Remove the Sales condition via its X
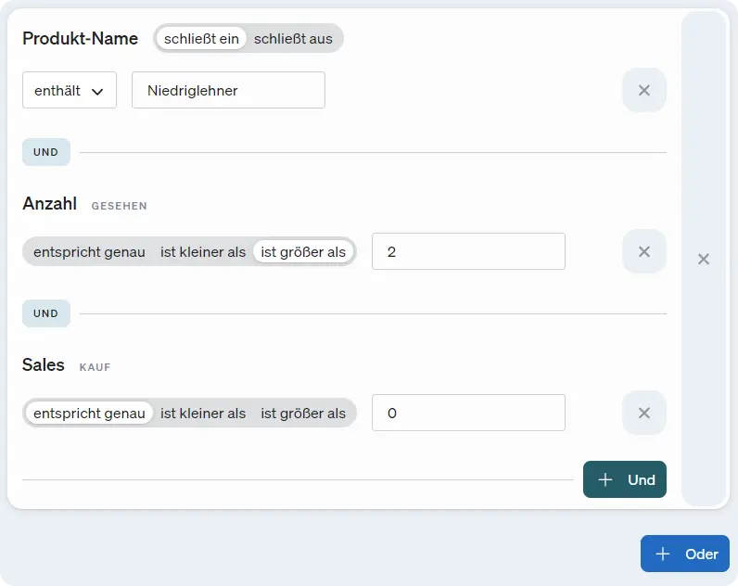Viewport: 738px width, 586px height. click(644, 413)
